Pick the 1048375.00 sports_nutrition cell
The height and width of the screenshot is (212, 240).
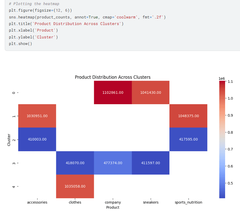(x=188, y=116)
